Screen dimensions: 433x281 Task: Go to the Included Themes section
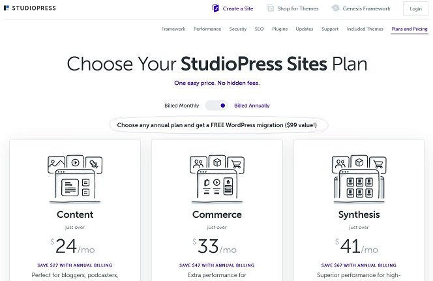[x=365, y=29]
